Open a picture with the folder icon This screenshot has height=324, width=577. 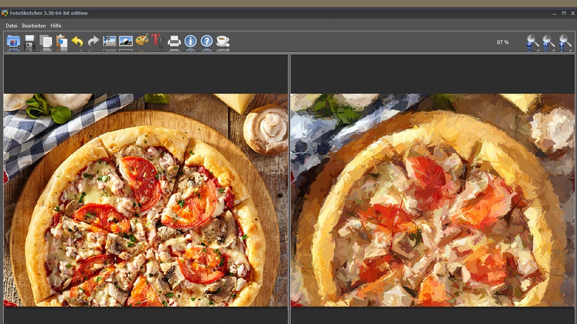click(14, 42)
